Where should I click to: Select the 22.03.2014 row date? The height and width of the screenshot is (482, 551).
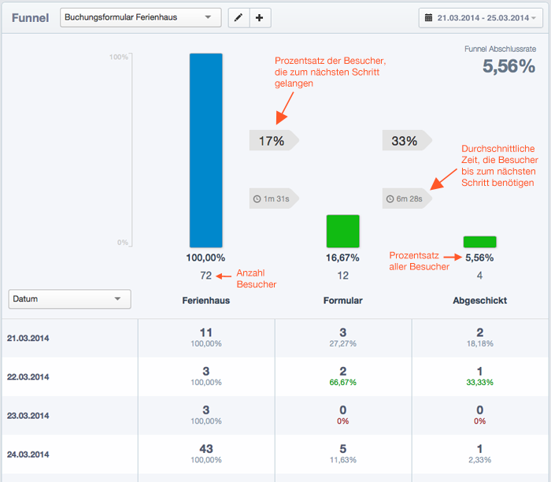point(28,377)
